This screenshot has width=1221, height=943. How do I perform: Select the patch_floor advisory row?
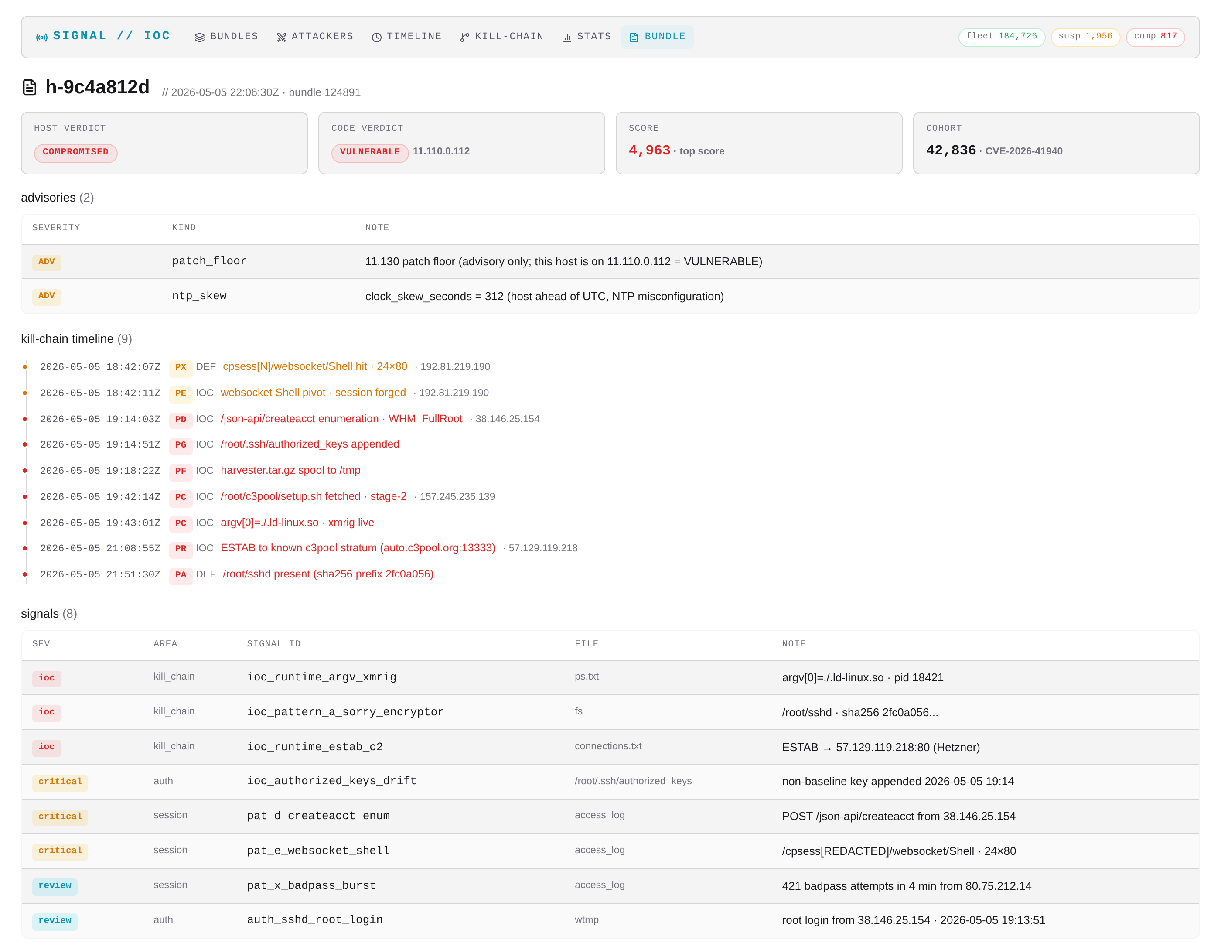tap(610, 261)
